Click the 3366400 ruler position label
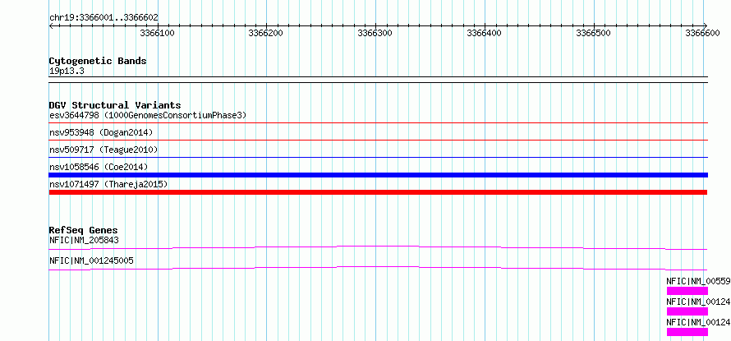 point(485,33)
